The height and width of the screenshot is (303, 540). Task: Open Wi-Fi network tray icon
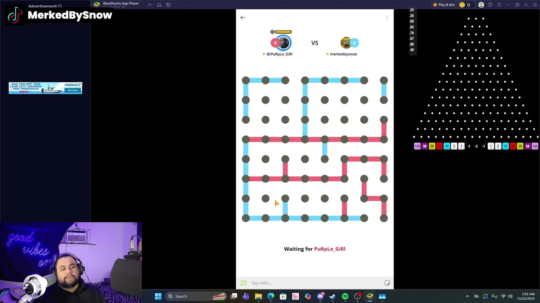pos(503,296)
